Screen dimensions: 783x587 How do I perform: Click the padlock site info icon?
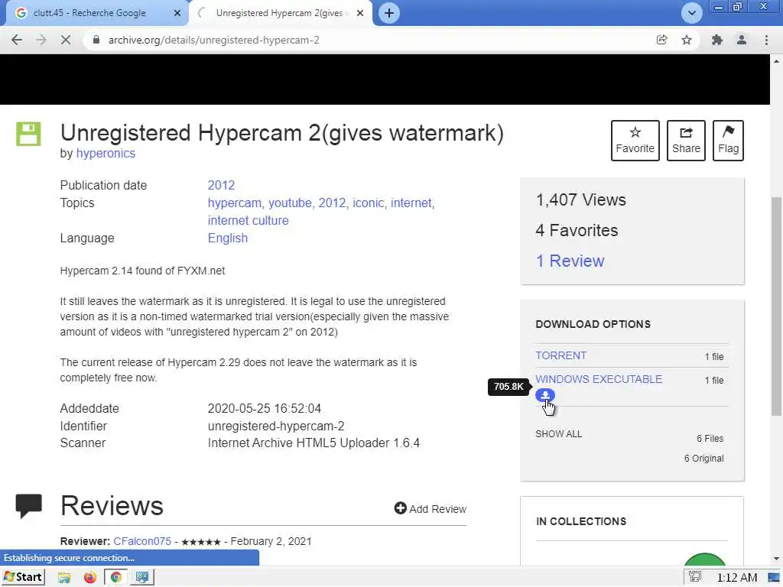coord(96,40)
